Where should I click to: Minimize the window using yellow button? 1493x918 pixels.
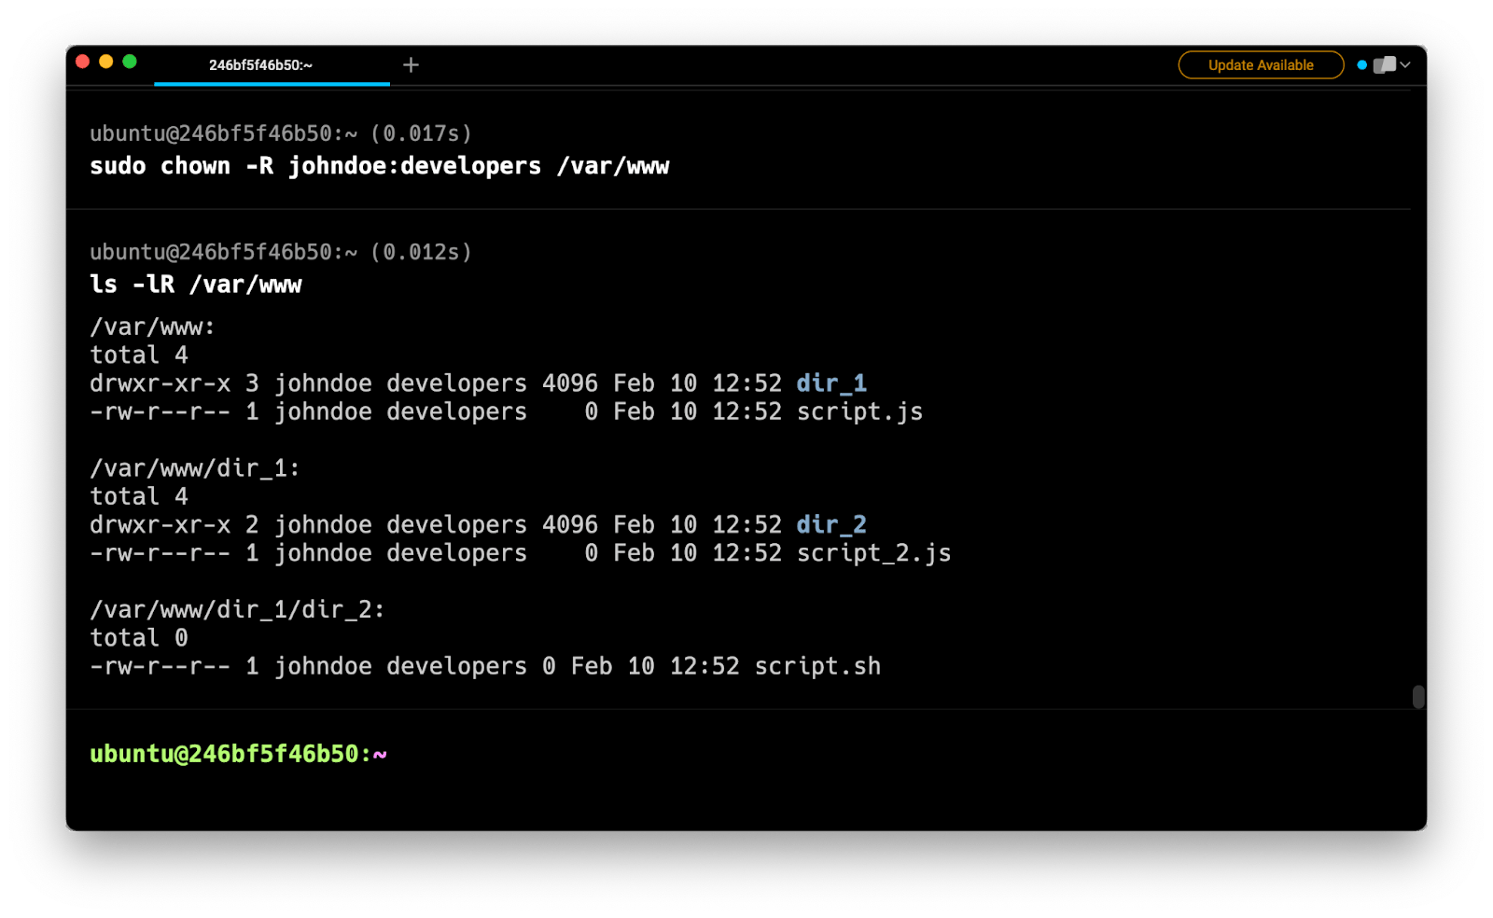pyautogui.click(x=105, y=62)
